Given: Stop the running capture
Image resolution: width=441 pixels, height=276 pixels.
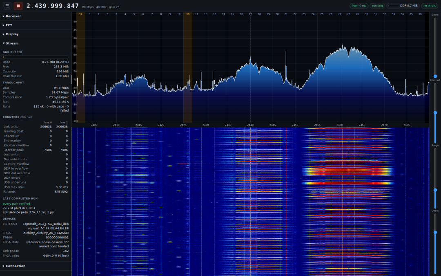Looking at the screenshot, I should click(x=18, y=6).
